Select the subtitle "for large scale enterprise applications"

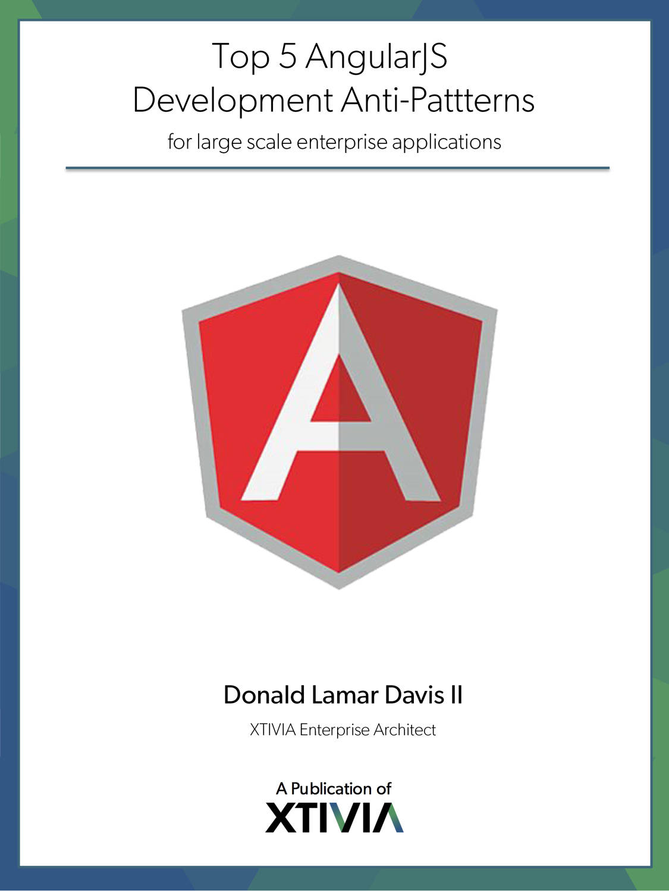coord(334,142)
